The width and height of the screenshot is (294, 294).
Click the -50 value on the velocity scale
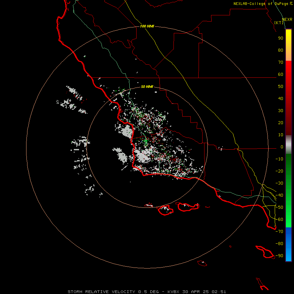click(279, 207)
